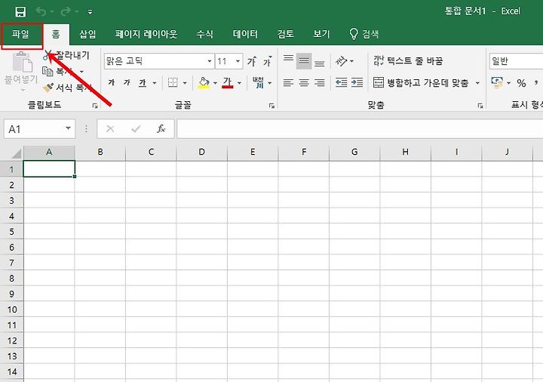This screenshot has width=543, height=382.
Task: Click the fx insert function icon
Action: 161,129
